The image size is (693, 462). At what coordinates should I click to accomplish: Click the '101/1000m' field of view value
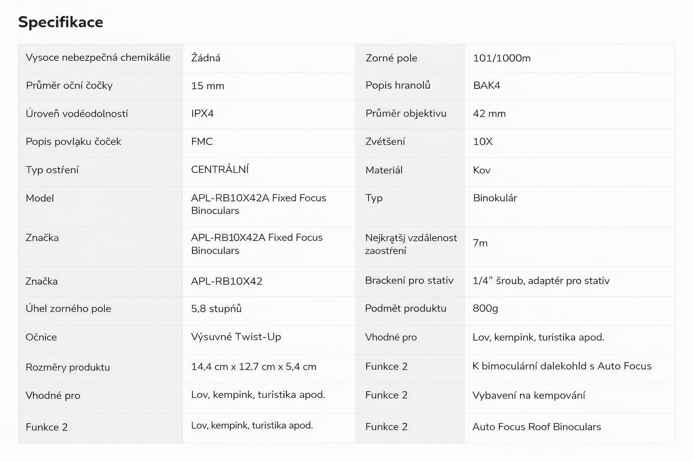502,58
